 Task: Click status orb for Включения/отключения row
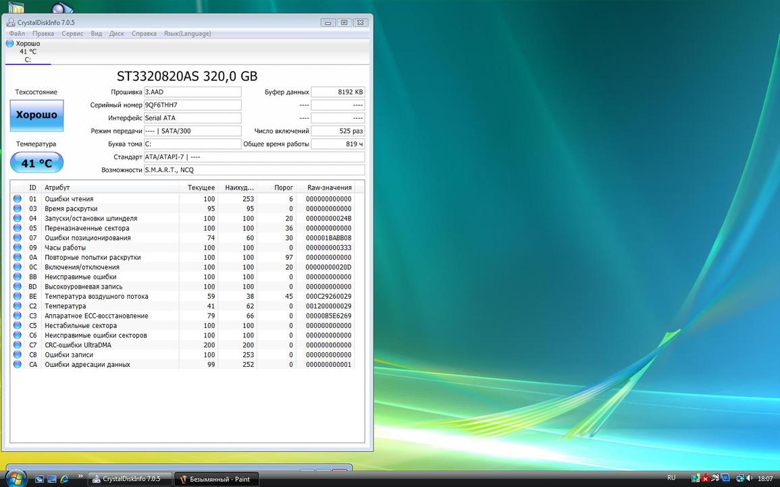tap(18, 267)
